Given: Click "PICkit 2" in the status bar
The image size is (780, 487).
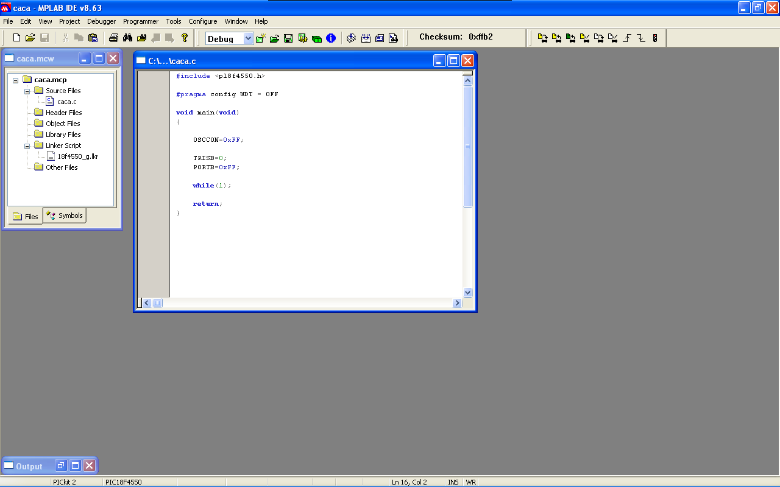Looking at the screenshot, I should tap(65, 482).
